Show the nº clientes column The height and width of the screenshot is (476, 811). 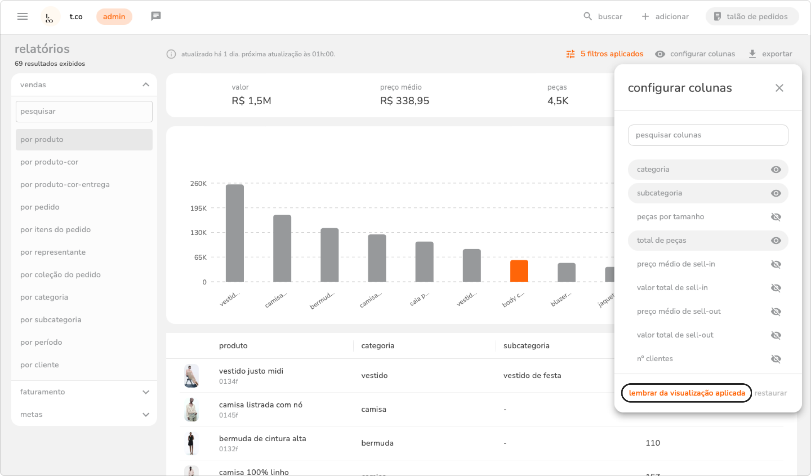pyautogui.click(x=776, y=359)
